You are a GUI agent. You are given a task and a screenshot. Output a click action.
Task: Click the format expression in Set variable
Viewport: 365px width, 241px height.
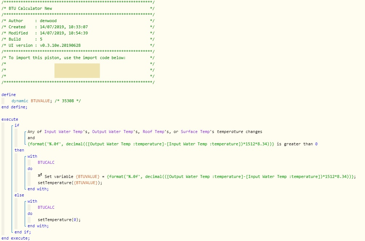coord(230,176)
